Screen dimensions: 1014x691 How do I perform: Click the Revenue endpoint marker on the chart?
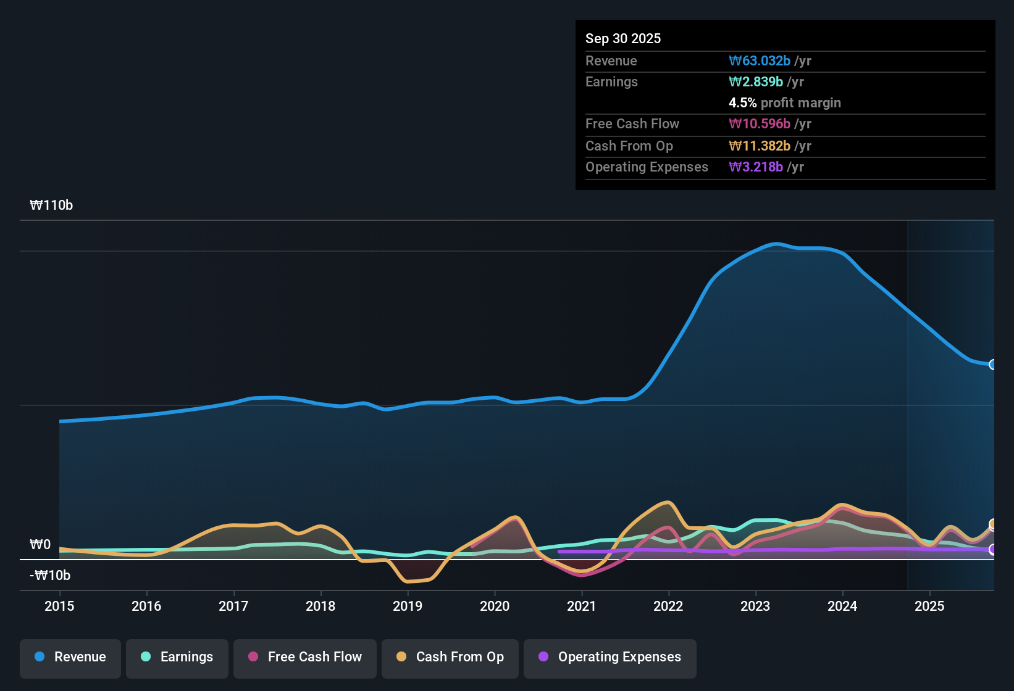pos(992,365)
